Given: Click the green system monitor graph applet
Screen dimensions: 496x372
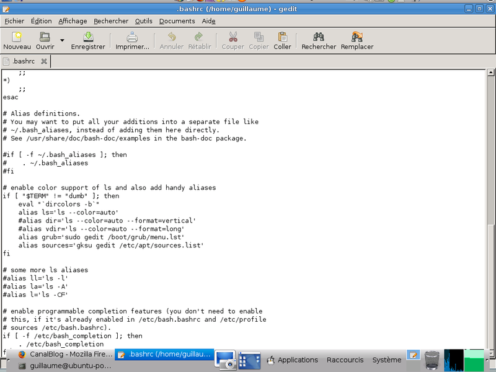Looking at the screenshot, I should (474, 360).
